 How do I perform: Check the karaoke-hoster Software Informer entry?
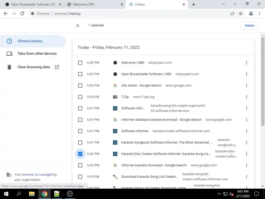click(x=80, y=131)
